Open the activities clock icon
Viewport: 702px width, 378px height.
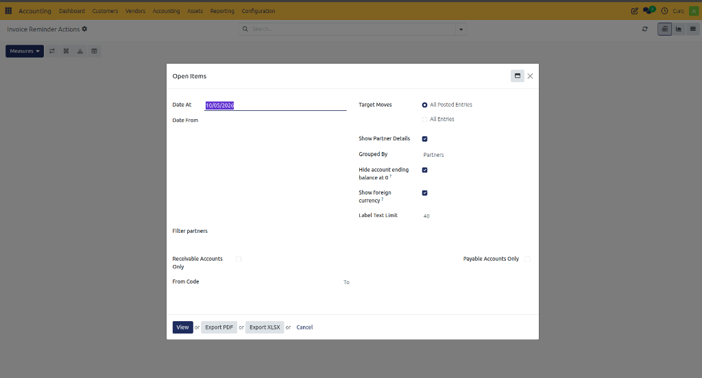(x=664, y=11)
